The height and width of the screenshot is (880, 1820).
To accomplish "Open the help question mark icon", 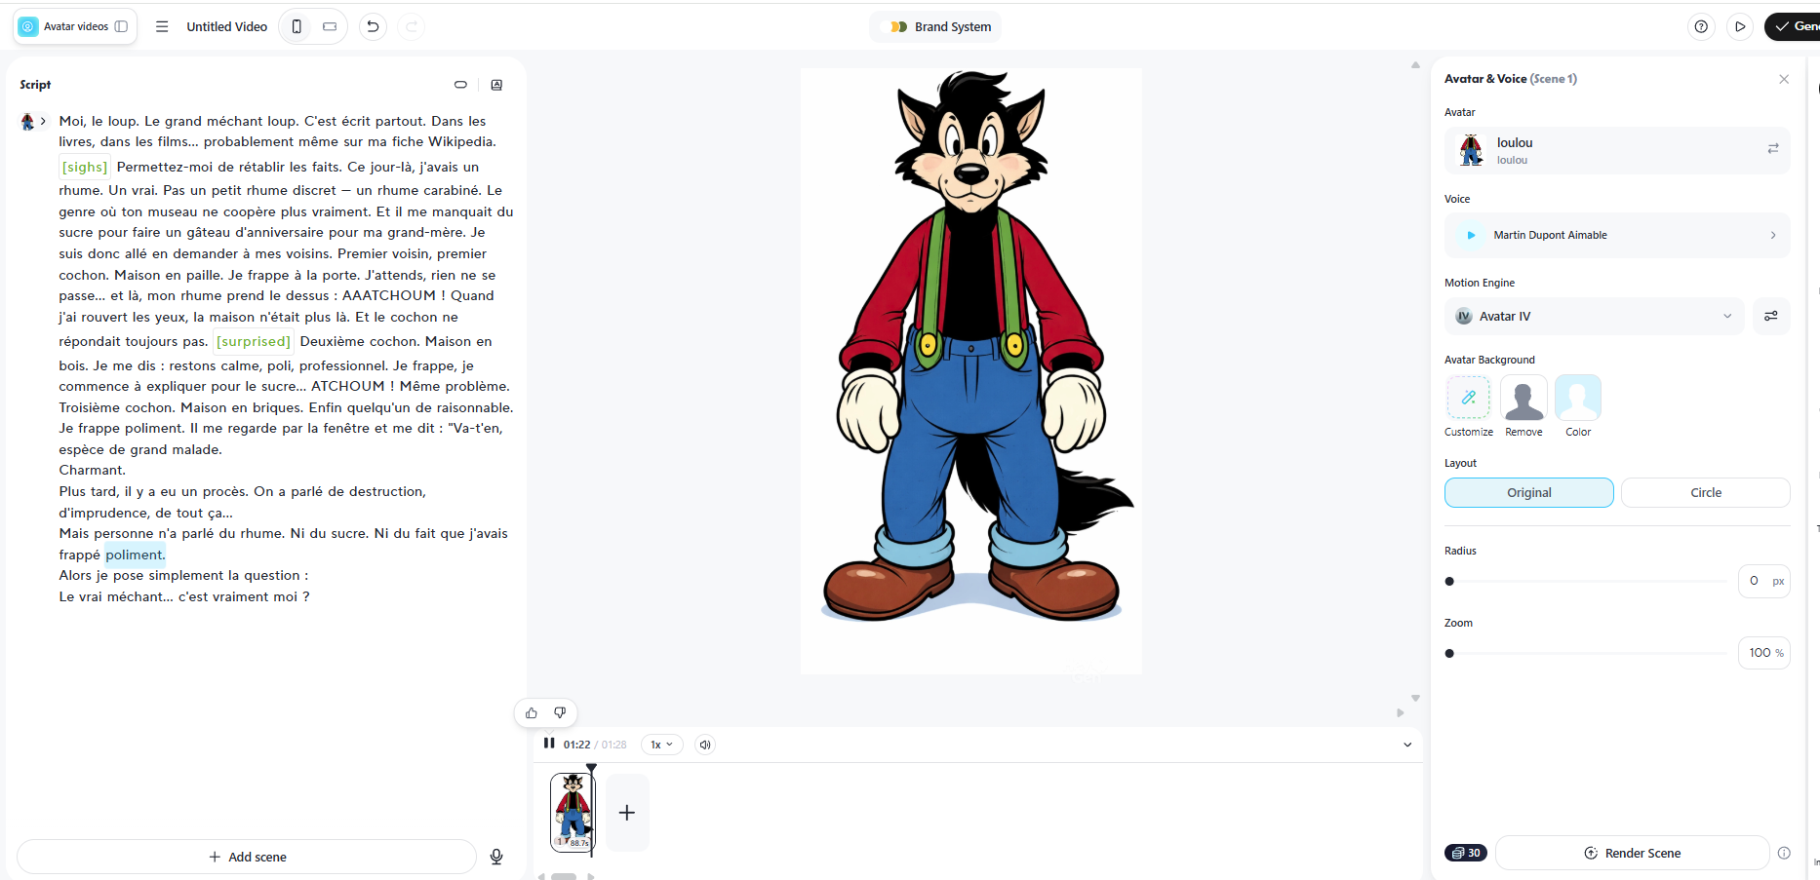I will pos(1701,27).
